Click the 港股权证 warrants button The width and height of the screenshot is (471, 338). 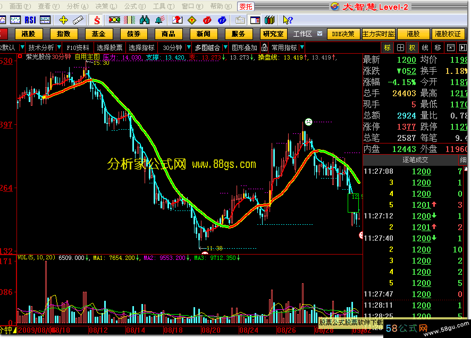pos(448,34)
